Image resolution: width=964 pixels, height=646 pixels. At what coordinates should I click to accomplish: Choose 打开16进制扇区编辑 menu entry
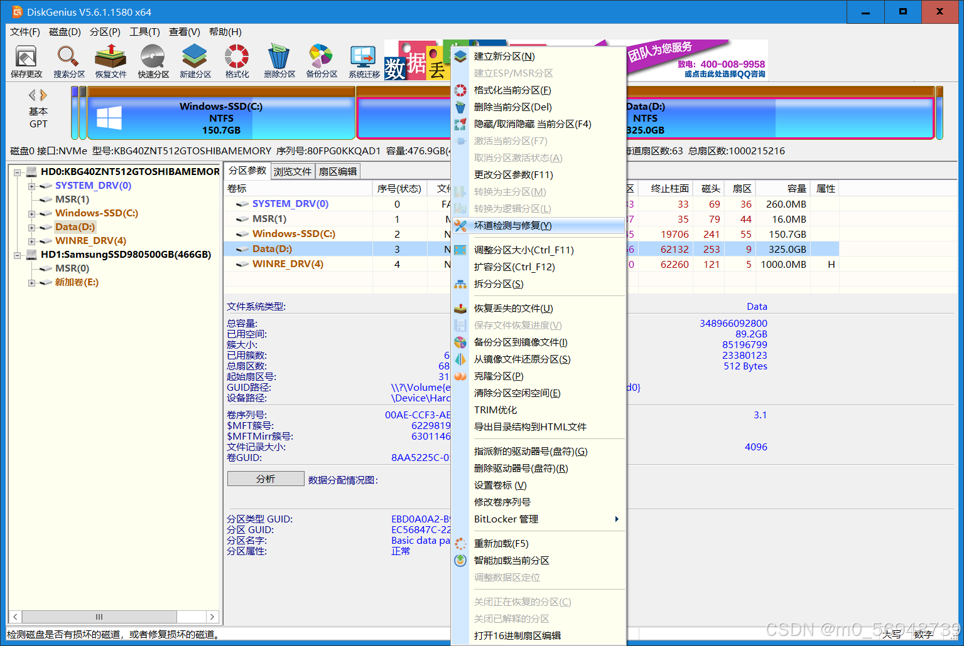tap(539, 636)
